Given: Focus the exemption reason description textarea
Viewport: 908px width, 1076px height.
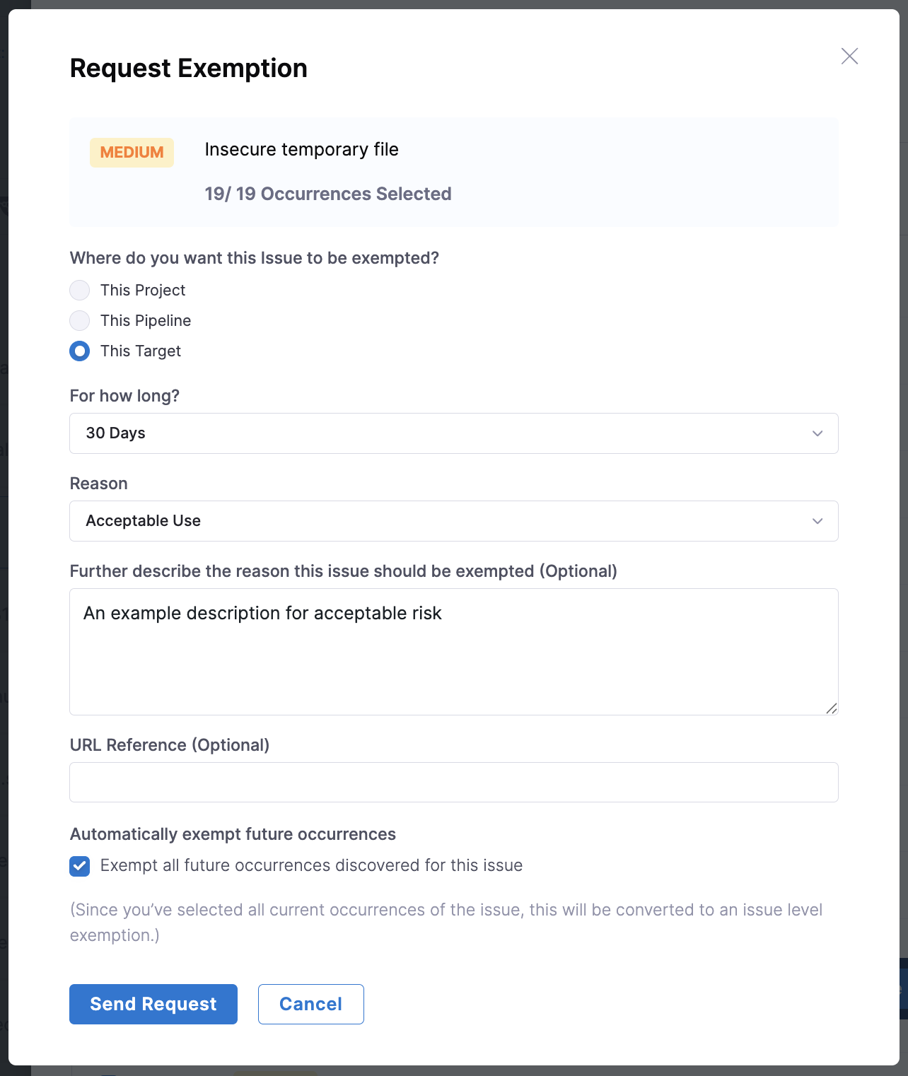Looking at the screenshot, I should pos(453,657).
